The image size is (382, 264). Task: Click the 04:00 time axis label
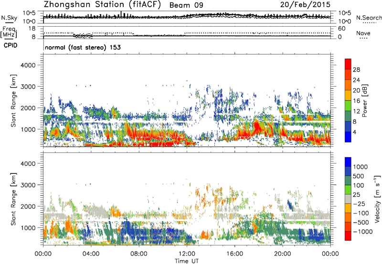pos(91,254)
